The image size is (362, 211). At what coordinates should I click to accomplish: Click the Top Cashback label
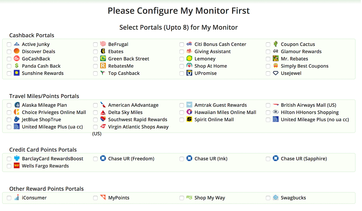point(124,73)
